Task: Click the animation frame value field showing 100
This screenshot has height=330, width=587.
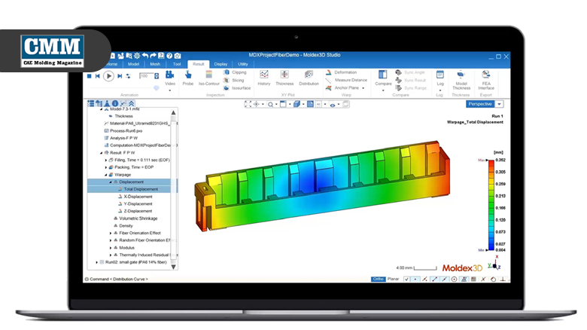Action: tap(146, 76)
